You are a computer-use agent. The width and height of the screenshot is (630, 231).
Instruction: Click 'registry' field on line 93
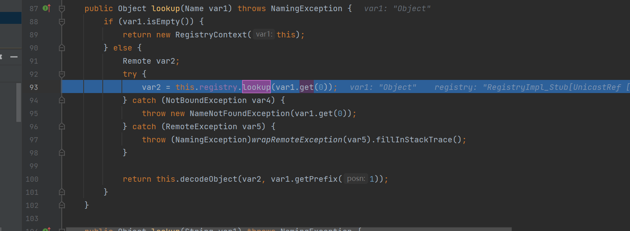[218, 87]
